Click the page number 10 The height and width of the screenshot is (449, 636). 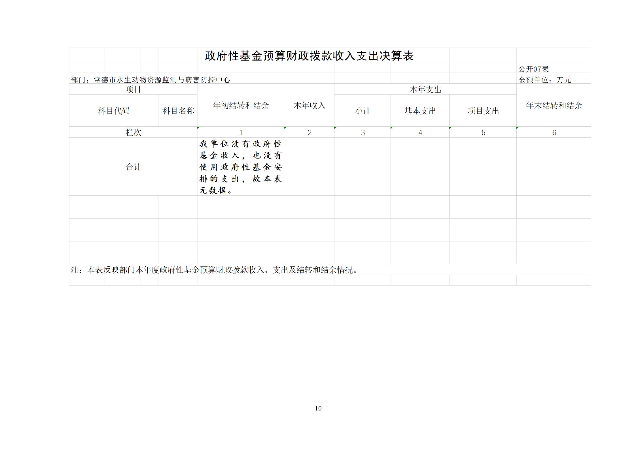pyautogui.click(x=318, y=408)
